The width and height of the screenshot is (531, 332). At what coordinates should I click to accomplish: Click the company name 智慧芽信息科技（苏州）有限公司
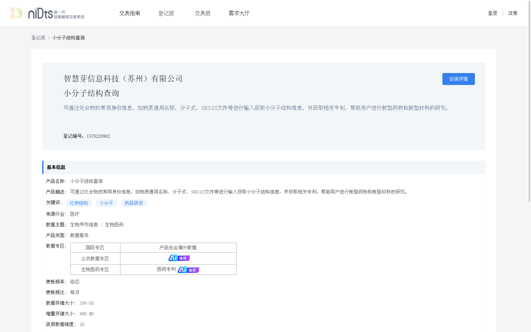coord(123,79)
